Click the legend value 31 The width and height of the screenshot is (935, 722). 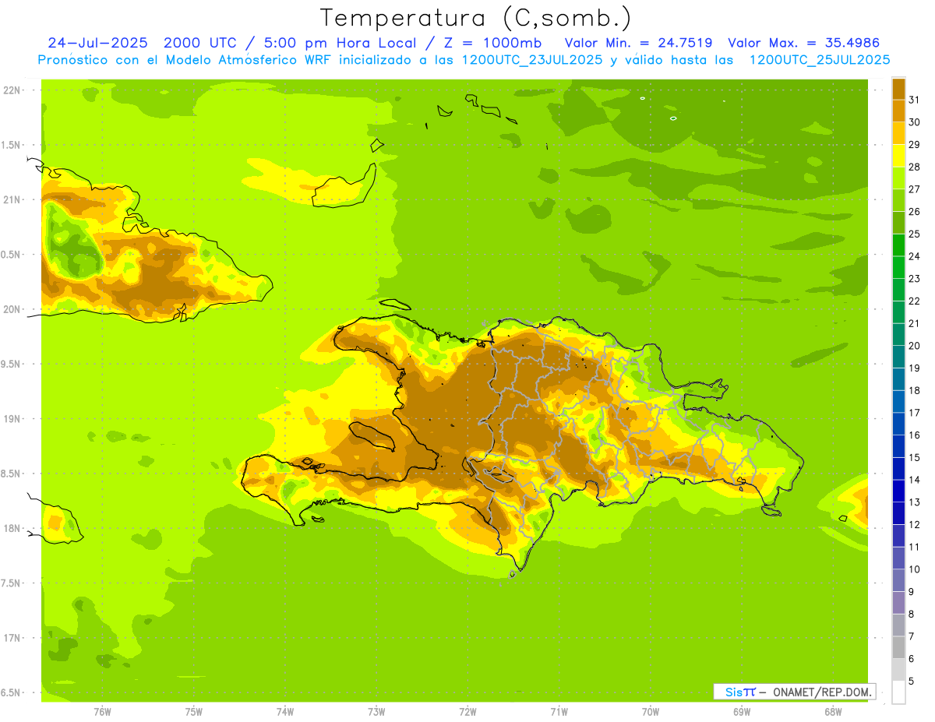[x=915, y=100]
